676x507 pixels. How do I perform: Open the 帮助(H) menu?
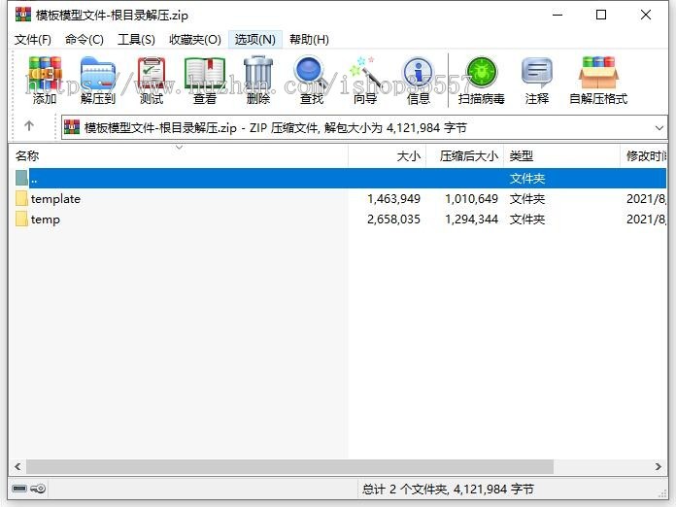point(309,40)
